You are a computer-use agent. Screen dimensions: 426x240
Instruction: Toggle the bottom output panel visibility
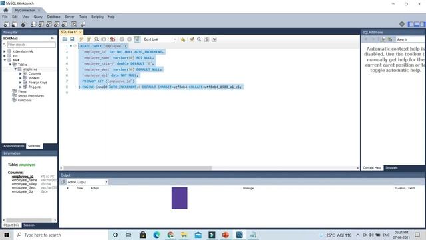pyautogui.click(x=417, y=24)
